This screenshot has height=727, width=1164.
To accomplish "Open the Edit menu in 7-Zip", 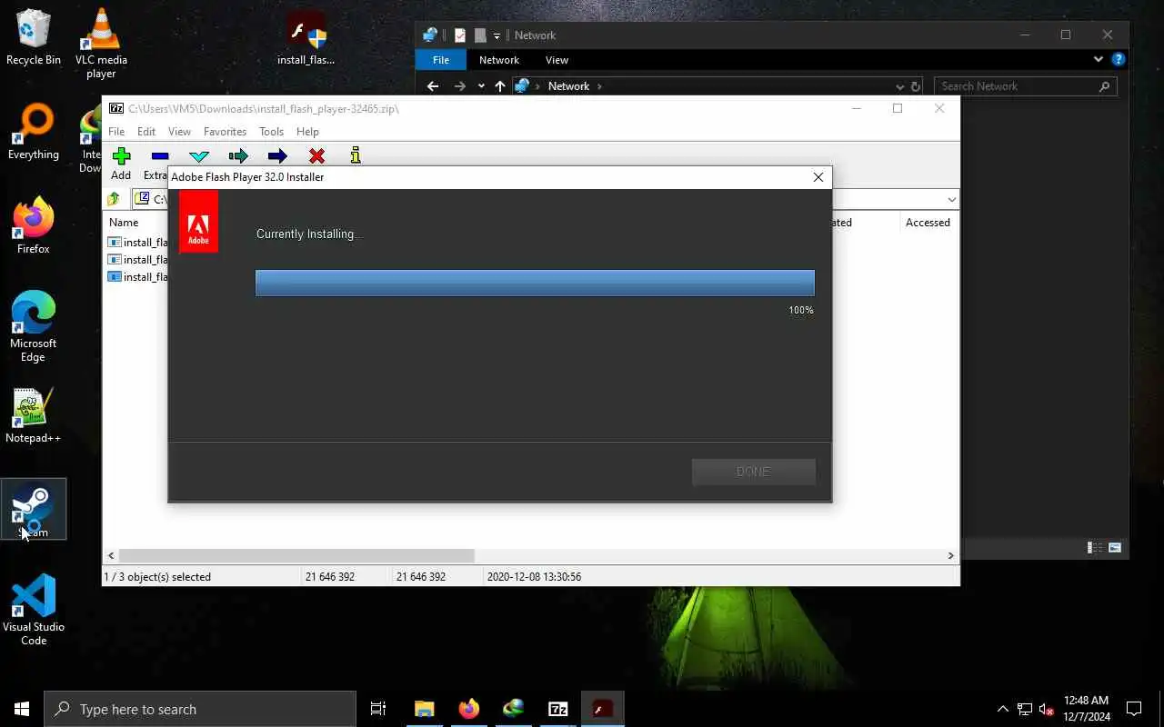I will coord(146,132).
